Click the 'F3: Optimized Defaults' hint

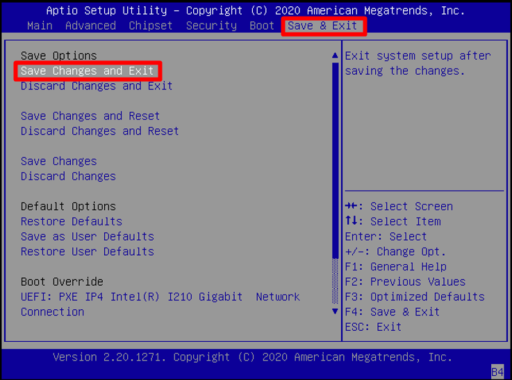pos(415,297)
